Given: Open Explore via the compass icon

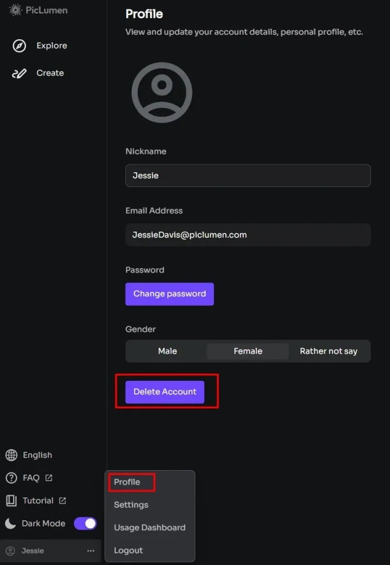Looking at the screenshot, I should pos(19,46).
